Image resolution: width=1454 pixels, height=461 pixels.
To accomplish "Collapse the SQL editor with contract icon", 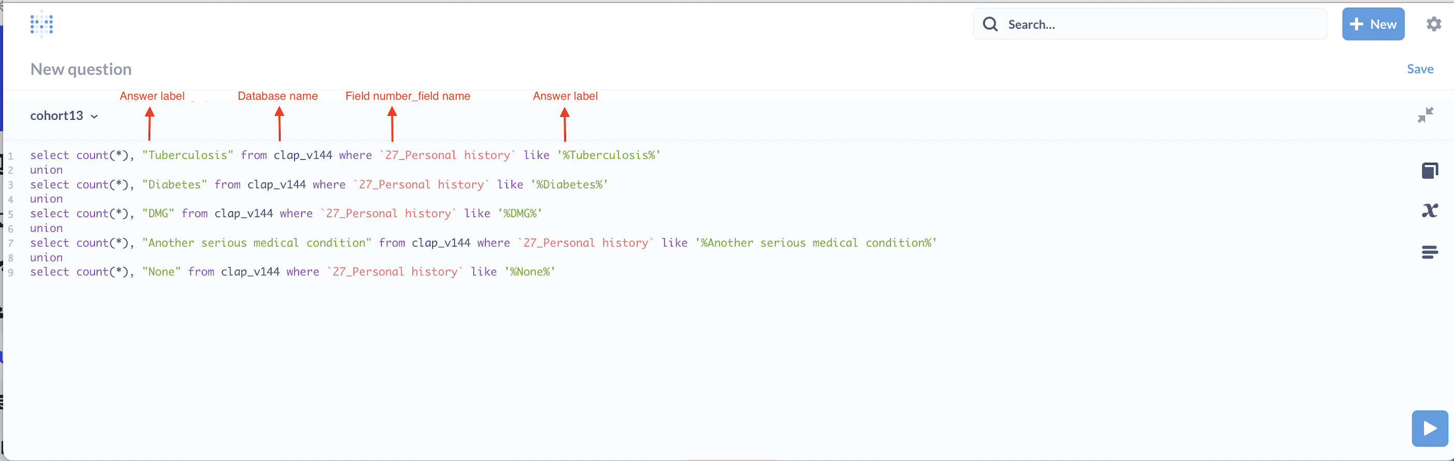I will 1425,115.
